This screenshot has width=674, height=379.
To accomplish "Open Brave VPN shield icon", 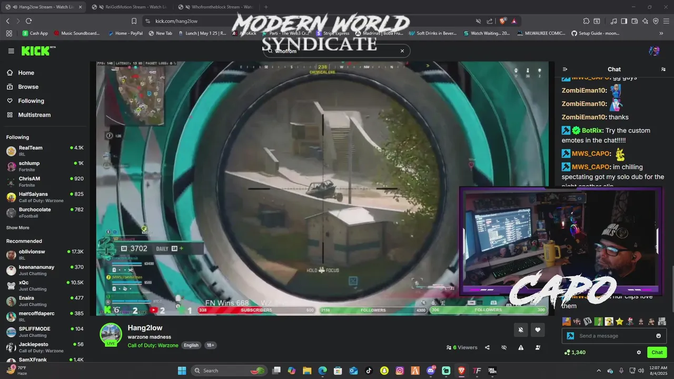I will coord(656,21).
